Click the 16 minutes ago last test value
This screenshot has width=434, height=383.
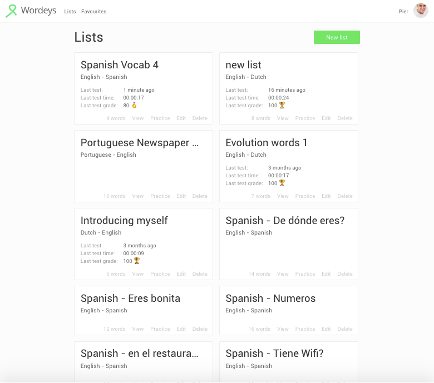(287, 90)
